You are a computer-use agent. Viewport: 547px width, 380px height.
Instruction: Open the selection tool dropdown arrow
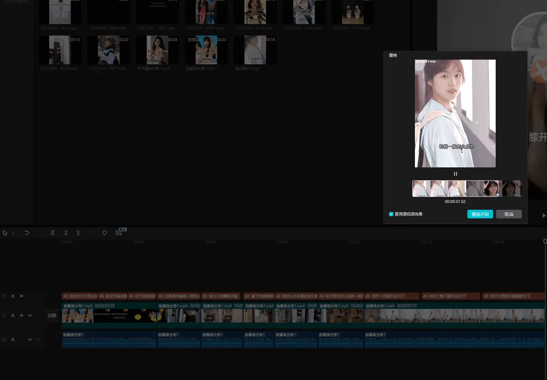click(13, 233)
